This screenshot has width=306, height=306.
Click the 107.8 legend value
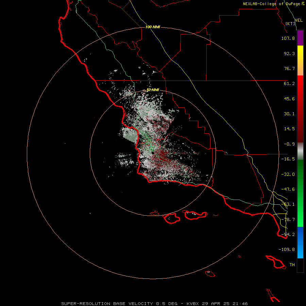[288, 38]
